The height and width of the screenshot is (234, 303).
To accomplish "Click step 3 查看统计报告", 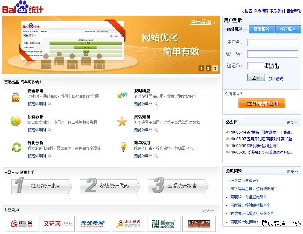I will point(178,186).
